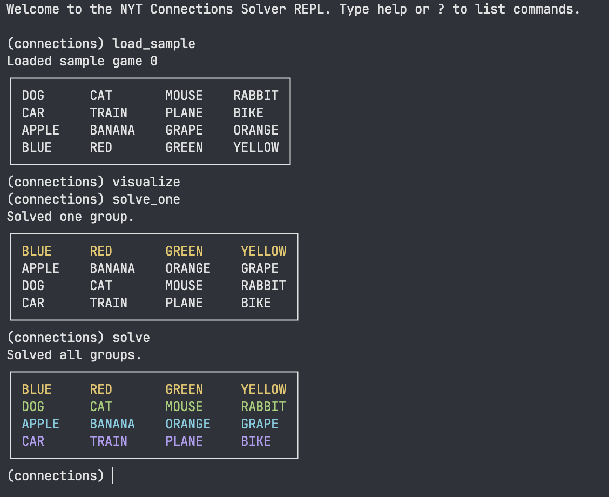Click the visualize command text

[146, 182]
